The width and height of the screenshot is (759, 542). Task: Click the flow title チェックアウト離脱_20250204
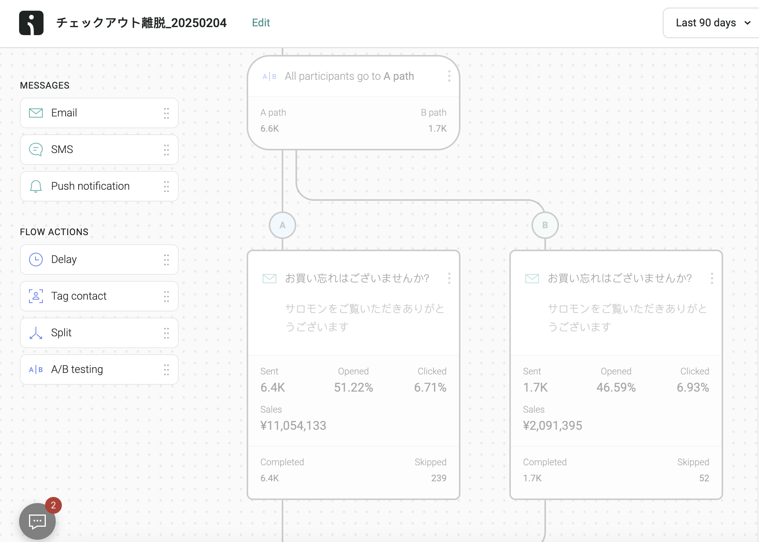click(141, 23)
